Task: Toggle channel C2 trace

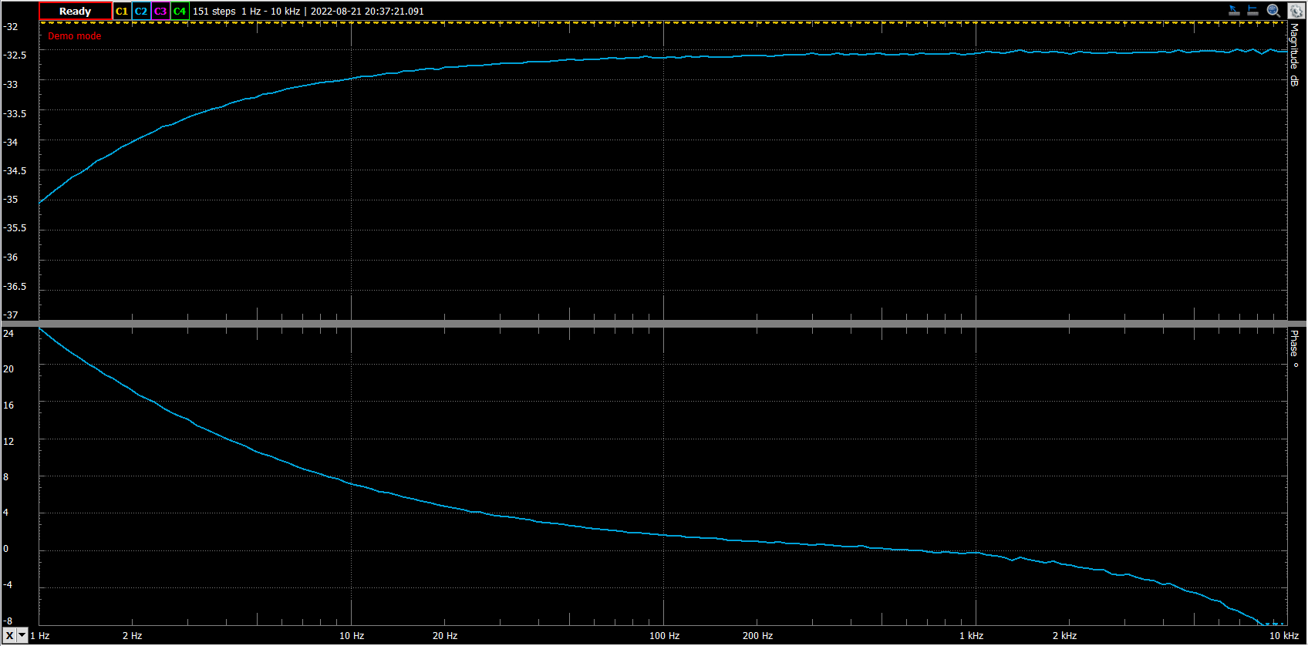Action: click(141, 12)
